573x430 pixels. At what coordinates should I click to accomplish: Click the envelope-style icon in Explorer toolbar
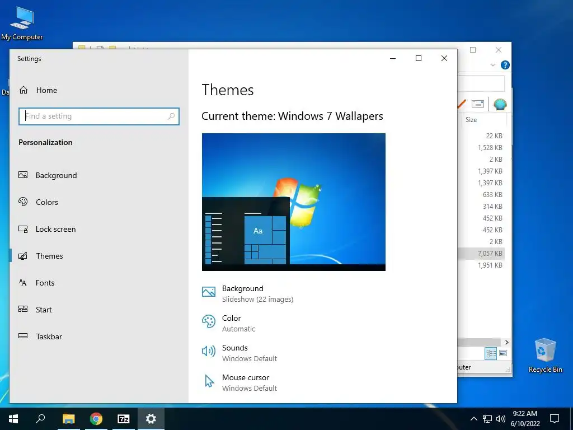(x=478, y=104)
